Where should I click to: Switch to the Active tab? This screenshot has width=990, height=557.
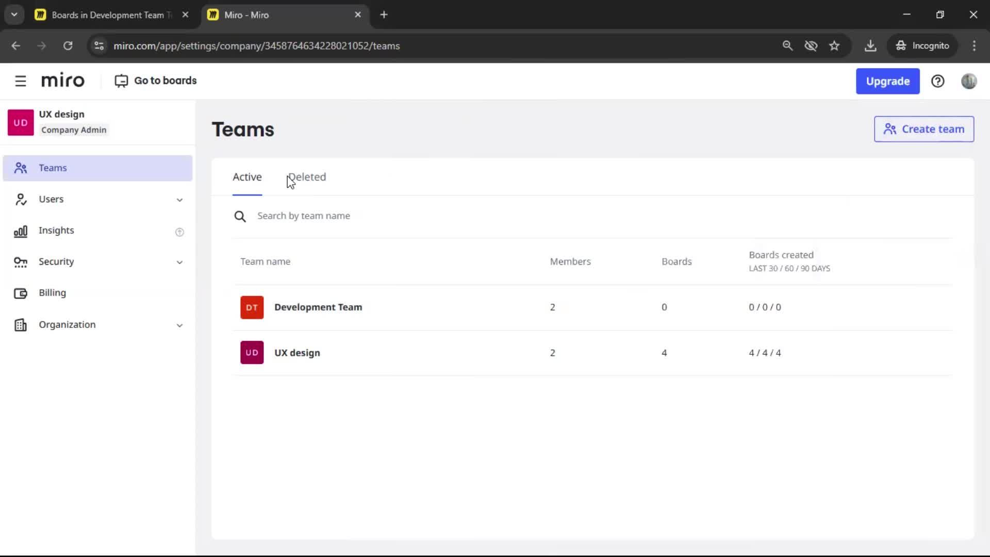pos(247,177)
